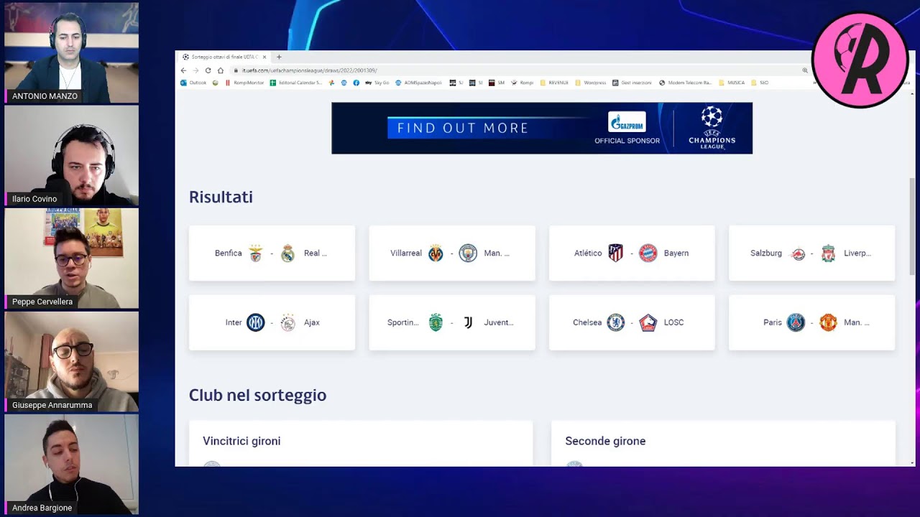Click the LOSC crest

click(648, 322)
